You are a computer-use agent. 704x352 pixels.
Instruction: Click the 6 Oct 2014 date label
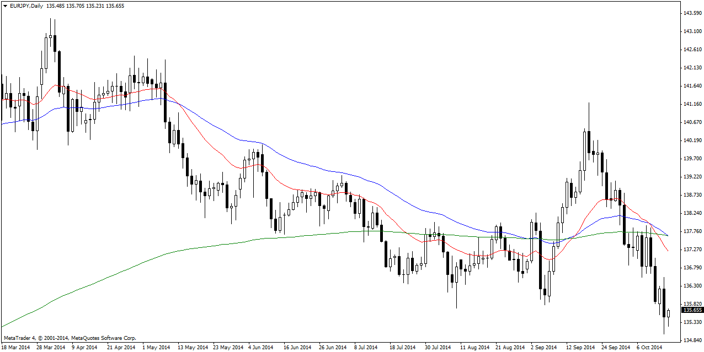(649, 348)
